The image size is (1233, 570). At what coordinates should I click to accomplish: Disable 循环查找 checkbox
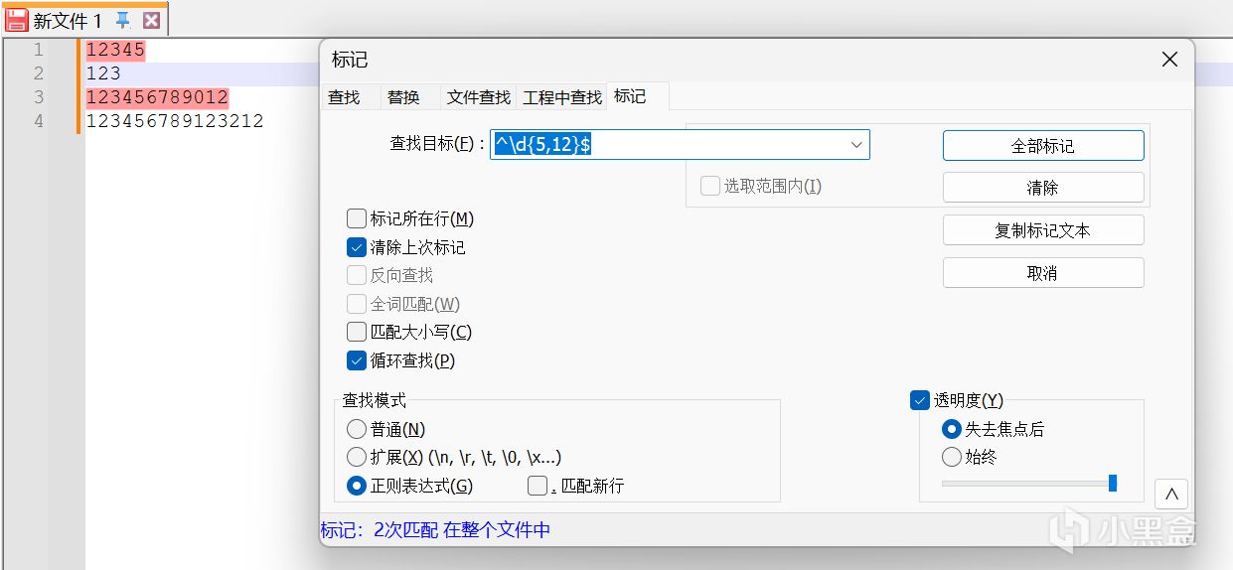[357, 360]
